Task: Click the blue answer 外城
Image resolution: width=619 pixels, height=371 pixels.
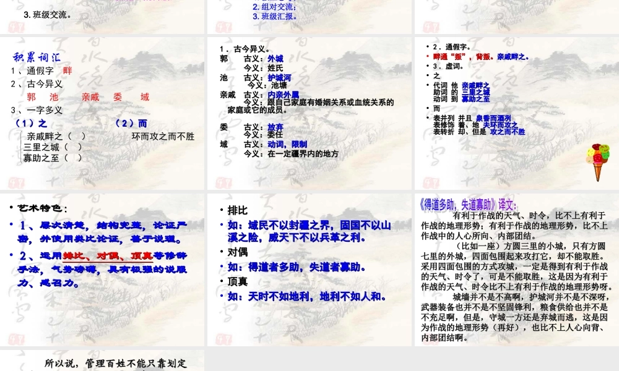Action: pyautogui.click(x=275, y=59)
